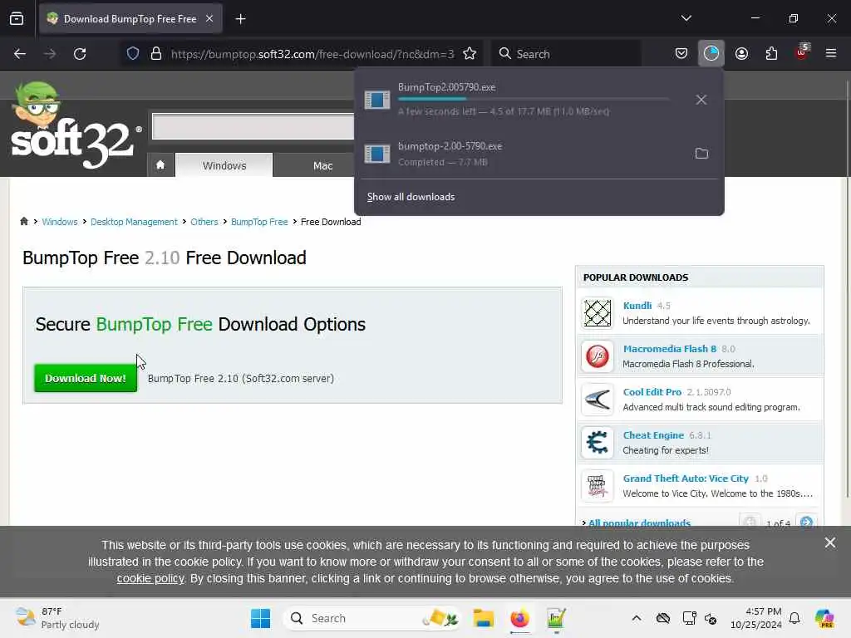
Task: Click Firefox icon in taskbar
Action: [x=519, y=618]
